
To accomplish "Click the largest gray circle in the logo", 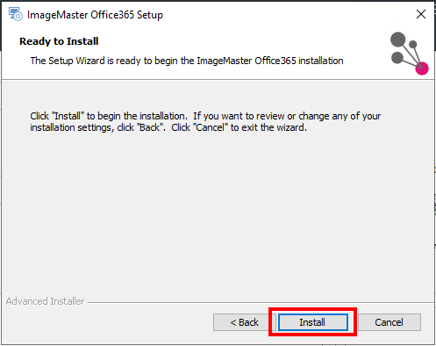I will coord(397,40).
